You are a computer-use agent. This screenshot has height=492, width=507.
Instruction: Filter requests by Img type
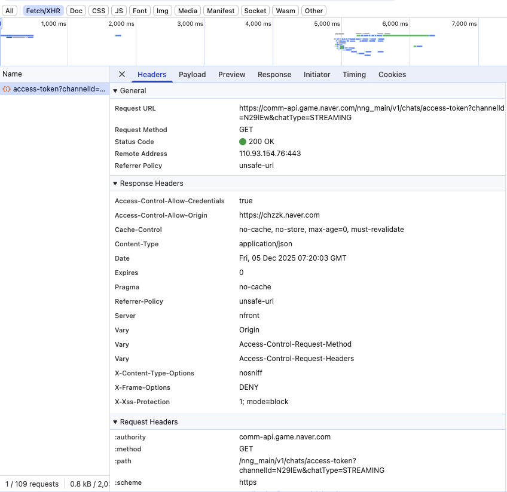162,11
